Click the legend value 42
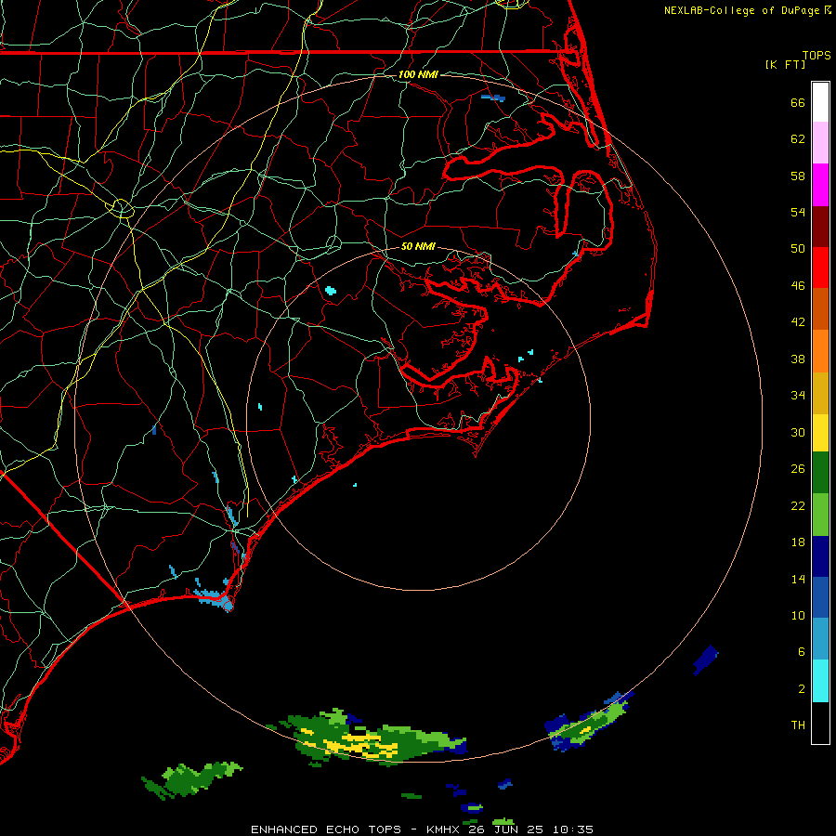 (798, 322)
